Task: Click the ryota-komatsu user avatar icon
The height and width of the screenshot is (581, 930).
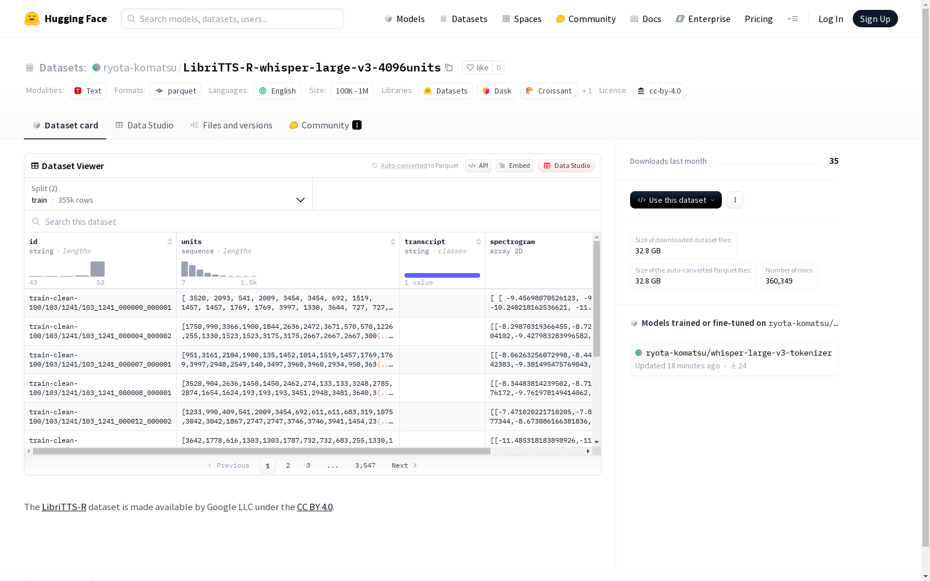Action: (96, 67)
